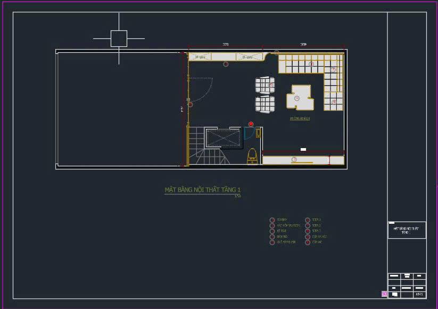Click the shoe cabinet along the top wall
438x309 pixels.
coord(226,57)
